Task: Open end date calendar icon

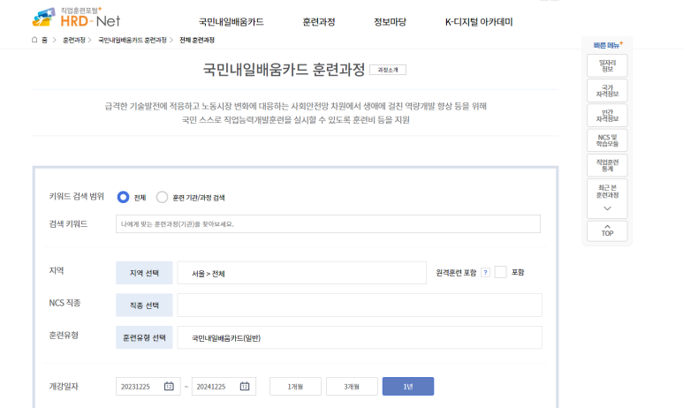Action: (245, 386)
